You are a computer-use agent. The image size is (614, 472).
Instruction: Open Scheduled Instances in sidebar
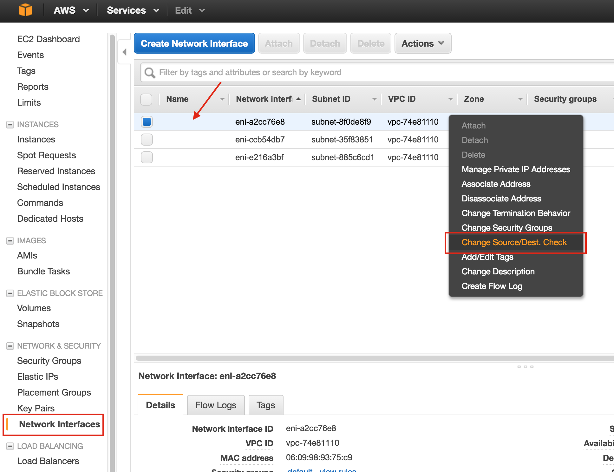tap(59, 187)
